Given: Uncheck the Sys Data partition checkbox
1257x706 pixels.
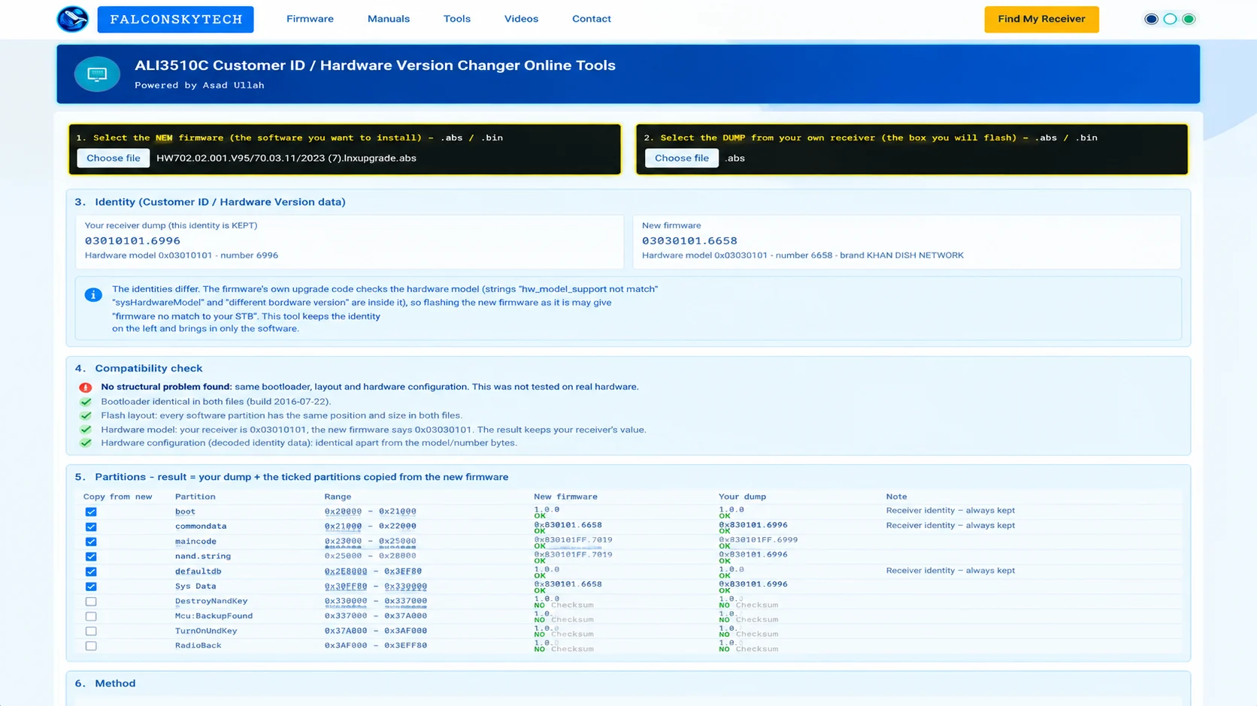Looking at the screenshot, I should pyautogui.click(x=91, y=587).
